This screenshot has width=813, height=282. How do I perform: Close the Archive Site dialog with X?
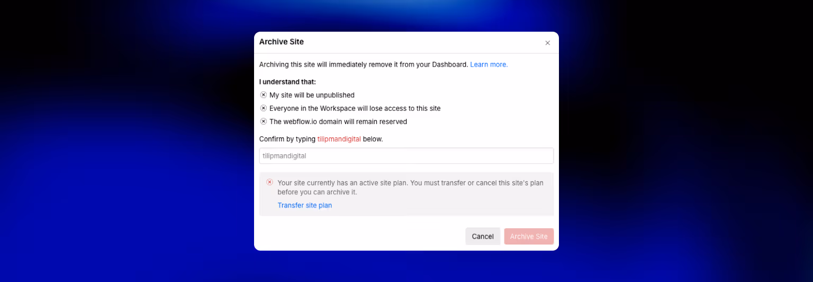tap(547, 43)
